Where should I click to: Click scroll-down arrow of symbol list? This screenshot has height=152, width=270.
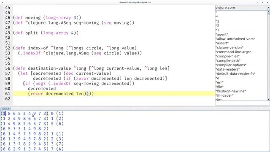(x=268, y=100)
